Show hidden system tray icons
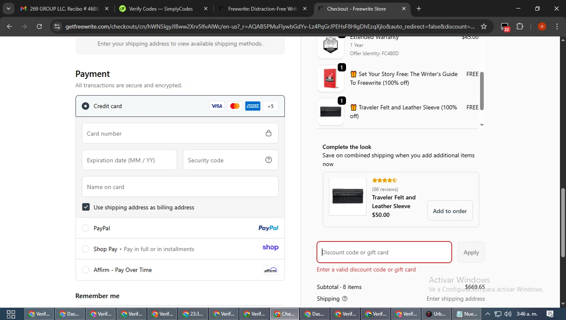The image size is (566, 320). 488,314
